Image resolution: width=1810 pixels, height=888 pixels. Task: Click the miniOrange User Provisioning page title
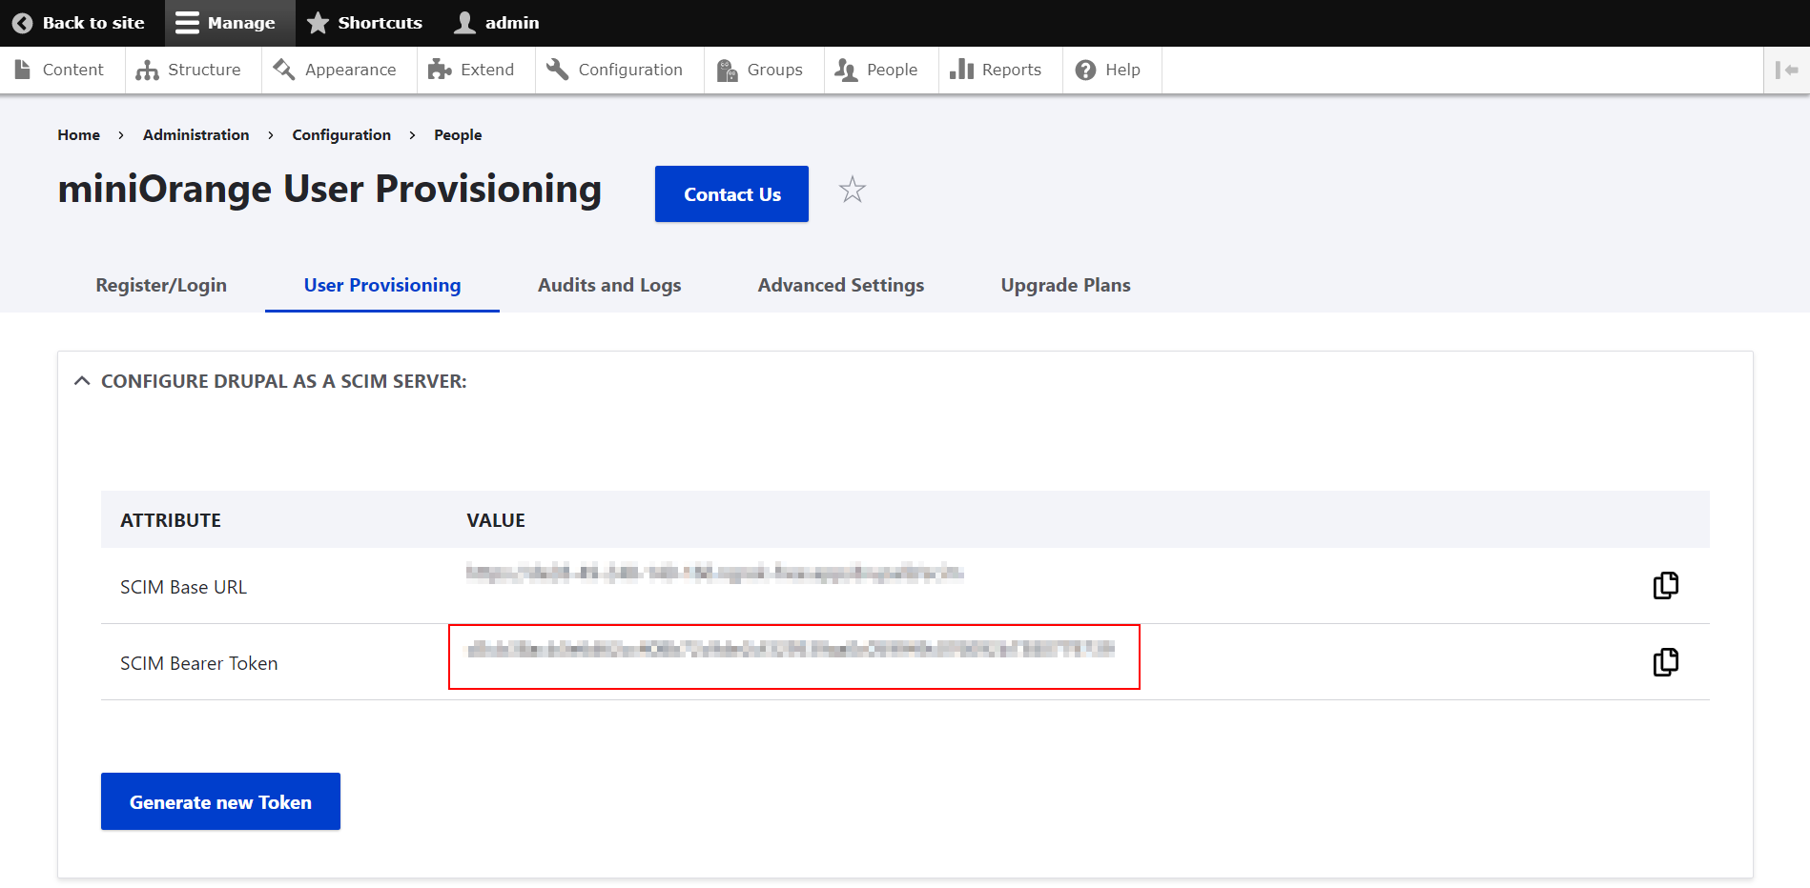[330, 189]
